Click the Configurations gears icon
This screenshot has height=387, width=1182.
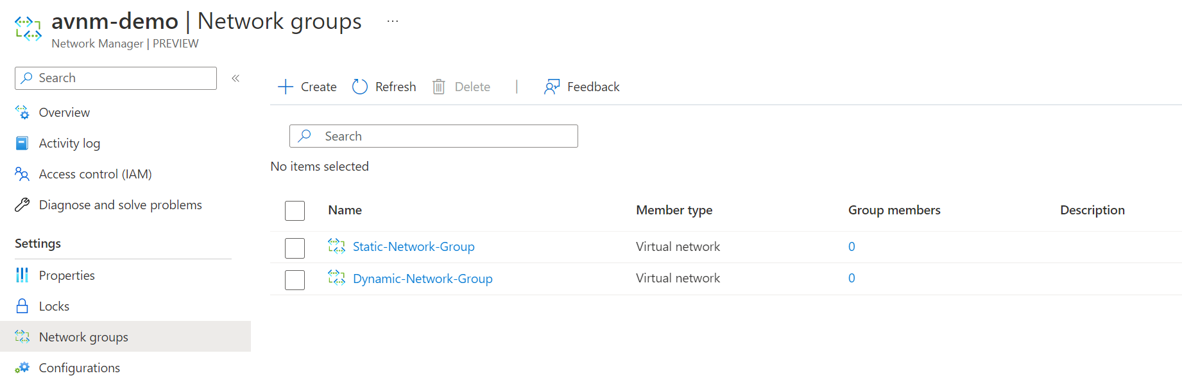22,368
